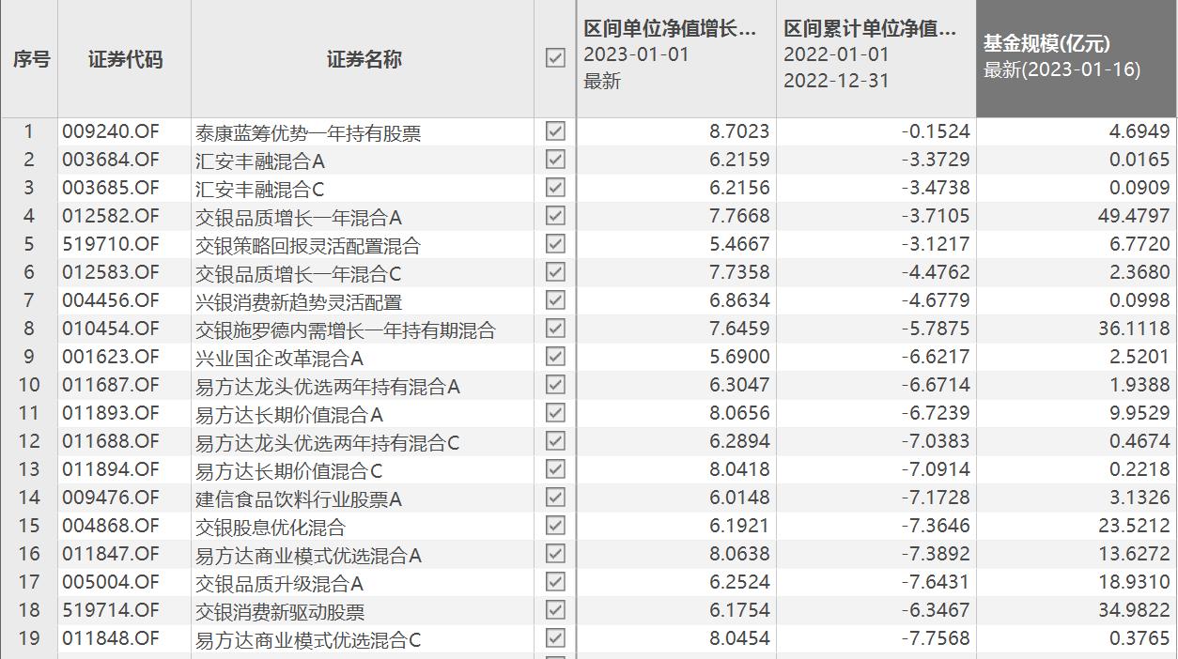Select fund size value 0.0165
The image size is (1178, 659).
tap(1139, 160)
